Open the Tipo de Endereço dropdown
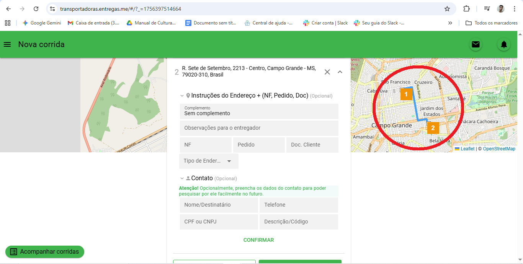The width and height of the screenshot is (523, 264). pyautogui.click(x=209, y=161)
